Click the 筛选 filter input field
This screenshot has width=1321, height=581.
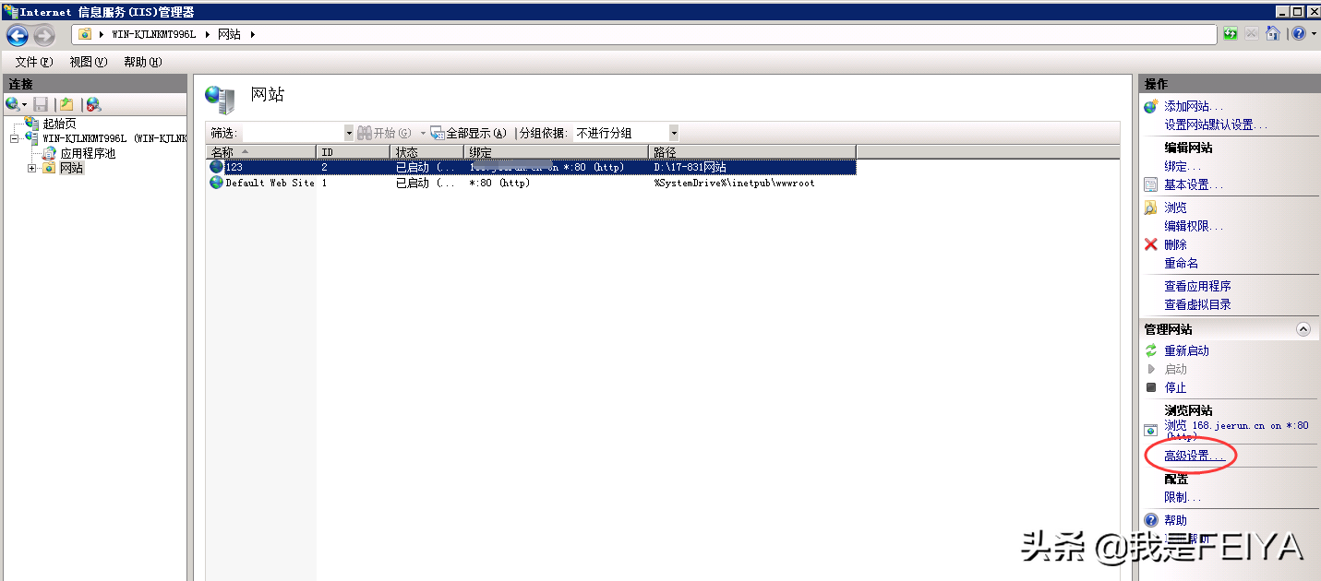tap(292, 133)
